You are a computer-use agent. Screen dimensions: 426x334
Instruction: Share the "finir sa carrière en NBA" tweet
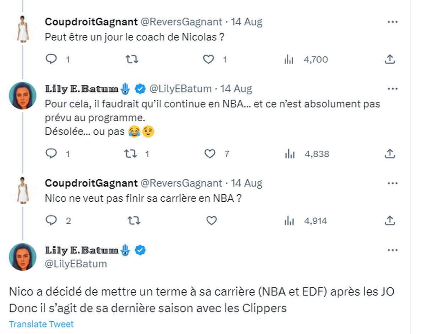pos(390,221)
